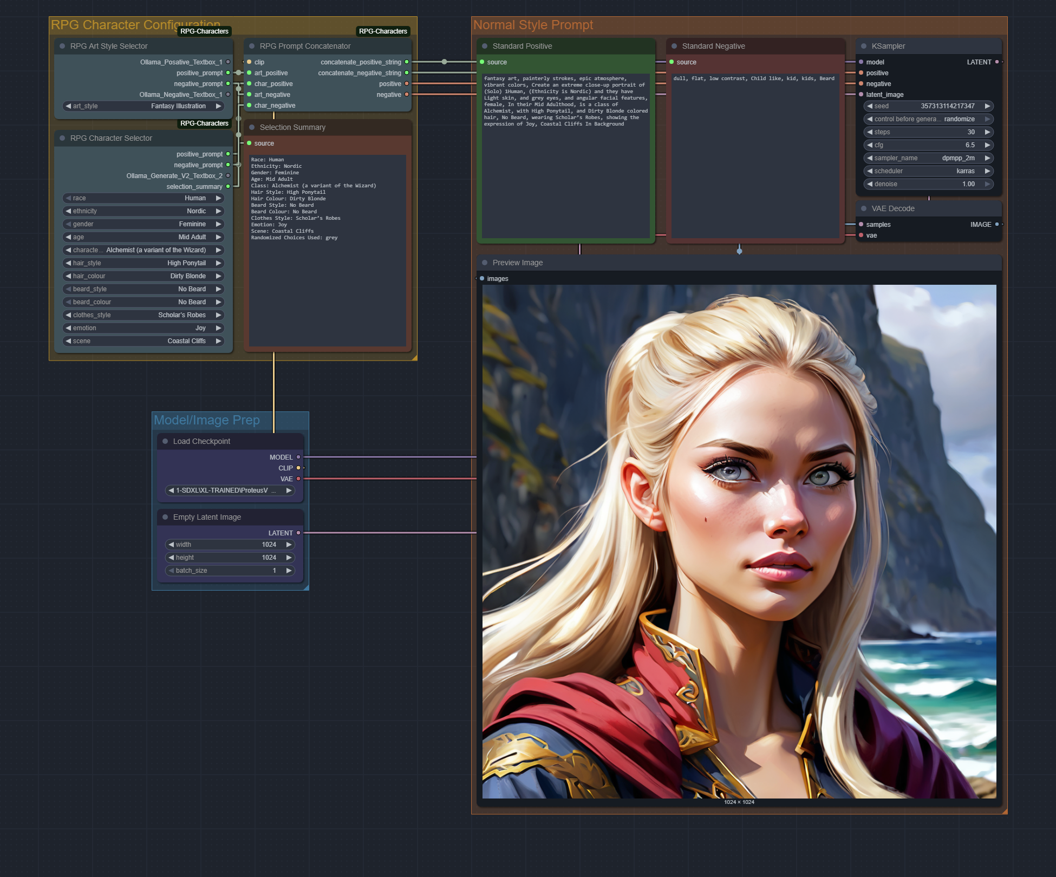Collapse the Preview Image node dot
This screenshot has width=1056, height=877.
tap(485, 263)
